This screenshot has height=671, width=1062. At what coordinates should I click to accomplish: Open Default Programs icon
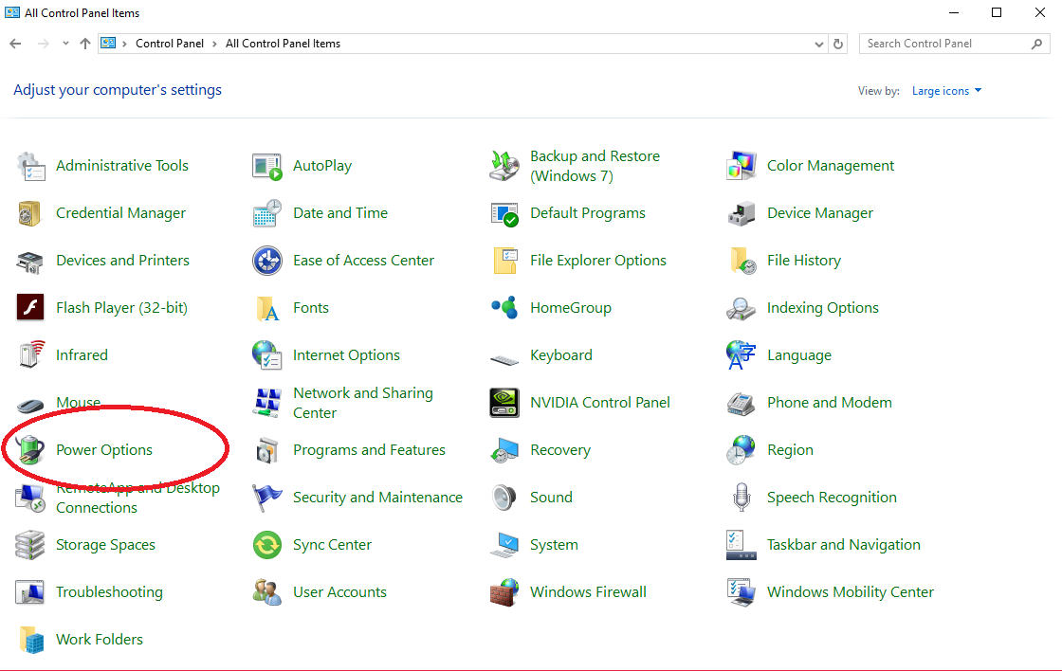coord(504,213)
